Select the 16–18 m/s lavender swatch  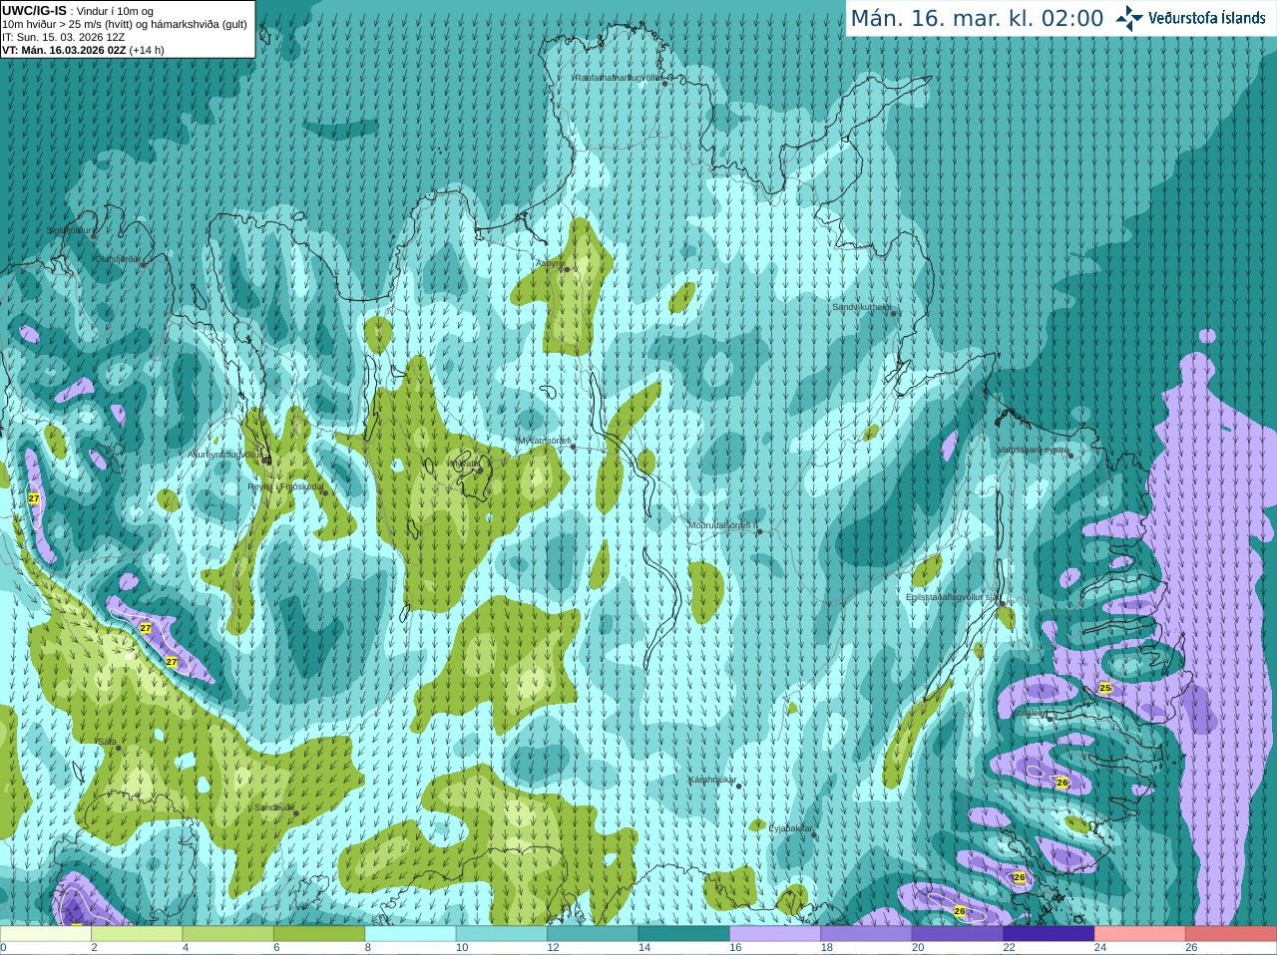coord(775,934)
